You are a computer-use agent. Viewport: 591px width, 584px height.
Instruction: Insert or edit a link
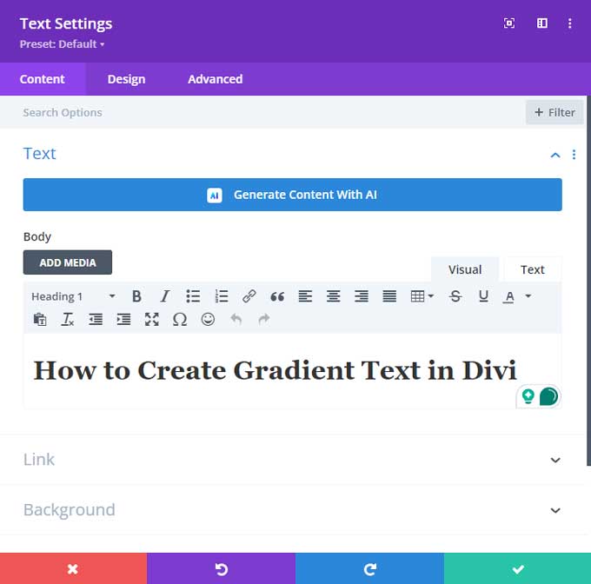tap(249, 296)
